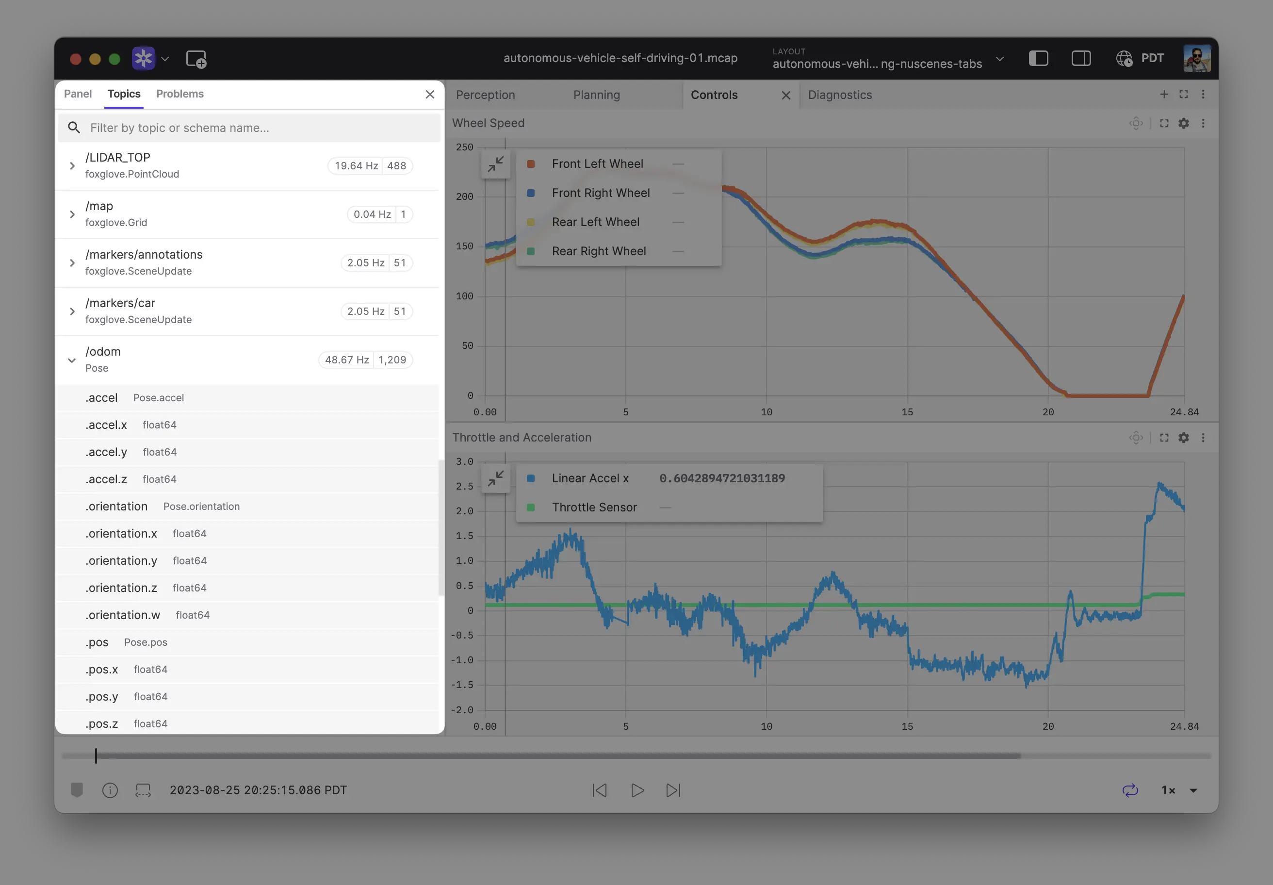
Task: Open Wheel Speed panel settings gear
Action: tap(1183, 123)
